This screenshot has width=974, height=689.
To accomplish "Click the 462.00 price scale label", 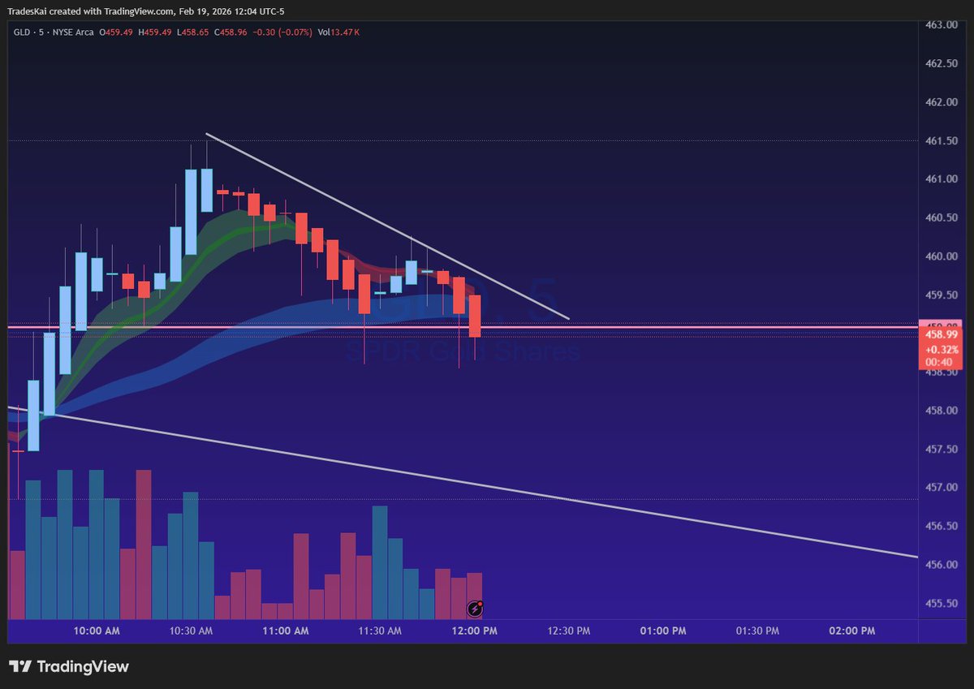I will [x=942, y=102].
